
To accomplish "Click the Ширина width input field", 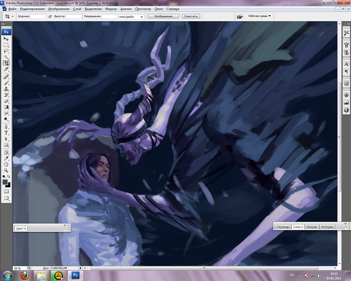I will [38, 17].
